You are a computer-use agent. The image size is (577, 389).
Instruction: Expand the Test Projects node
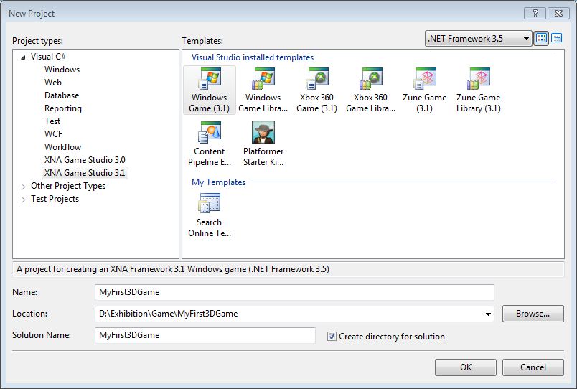tap(23, 200)
